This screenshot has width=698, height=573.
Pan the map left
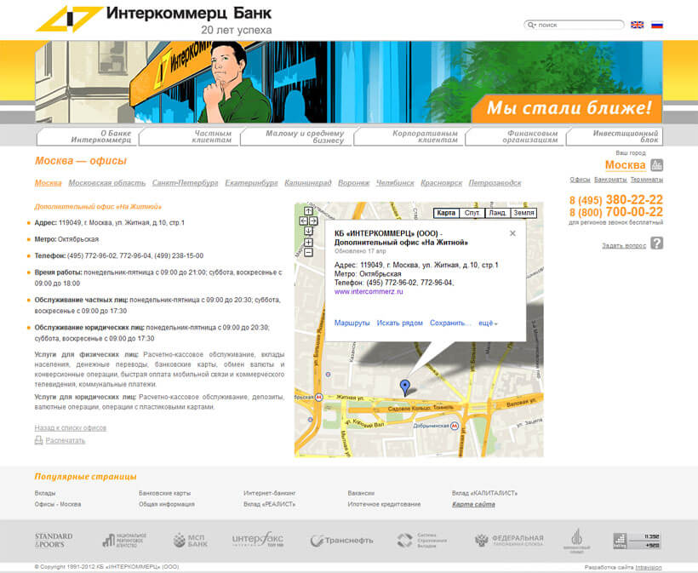tap(303, 221)
